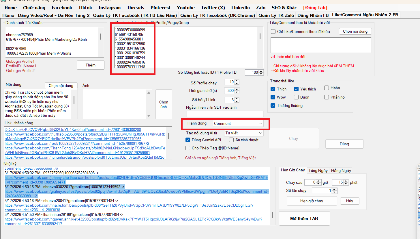The image size is (420, 239).
Task: Click Hẹn giờ chạy button
Action: click(x=312, y=201)
